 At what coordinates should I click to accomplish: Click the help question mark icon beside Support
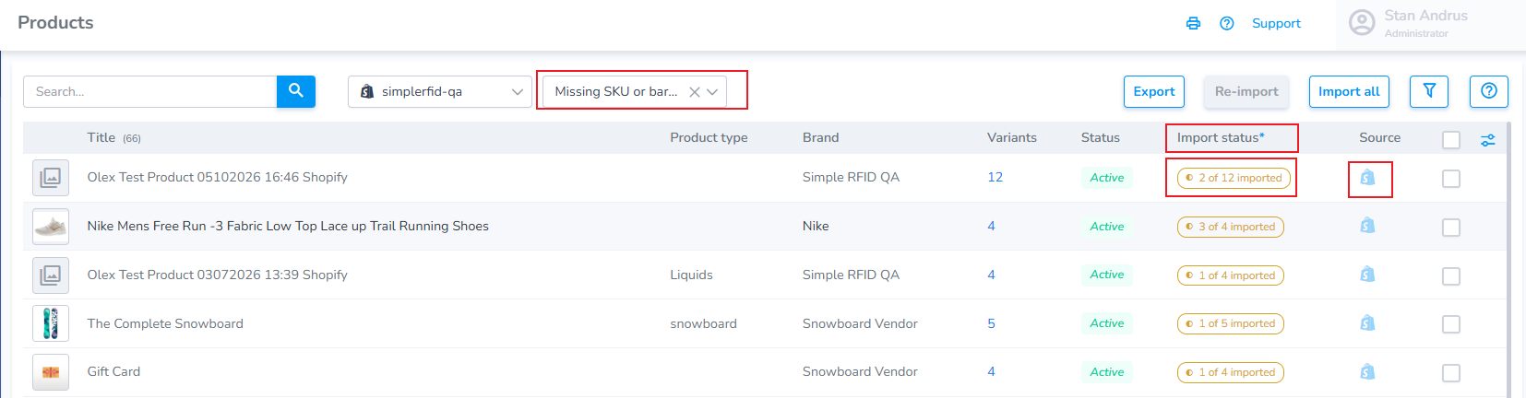(1226, 23)
